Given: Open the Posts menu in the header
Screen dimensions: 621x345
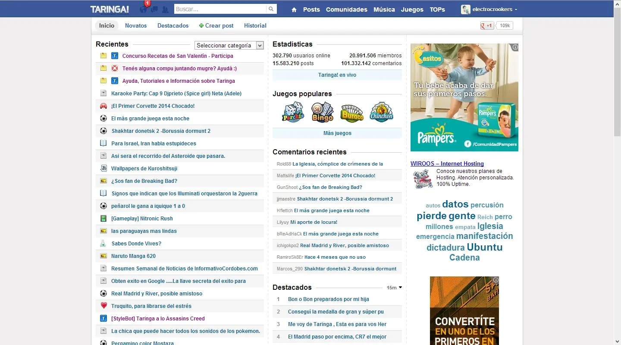Looking at the screenshot, I should pyautogui.click(x=311, y=9).
